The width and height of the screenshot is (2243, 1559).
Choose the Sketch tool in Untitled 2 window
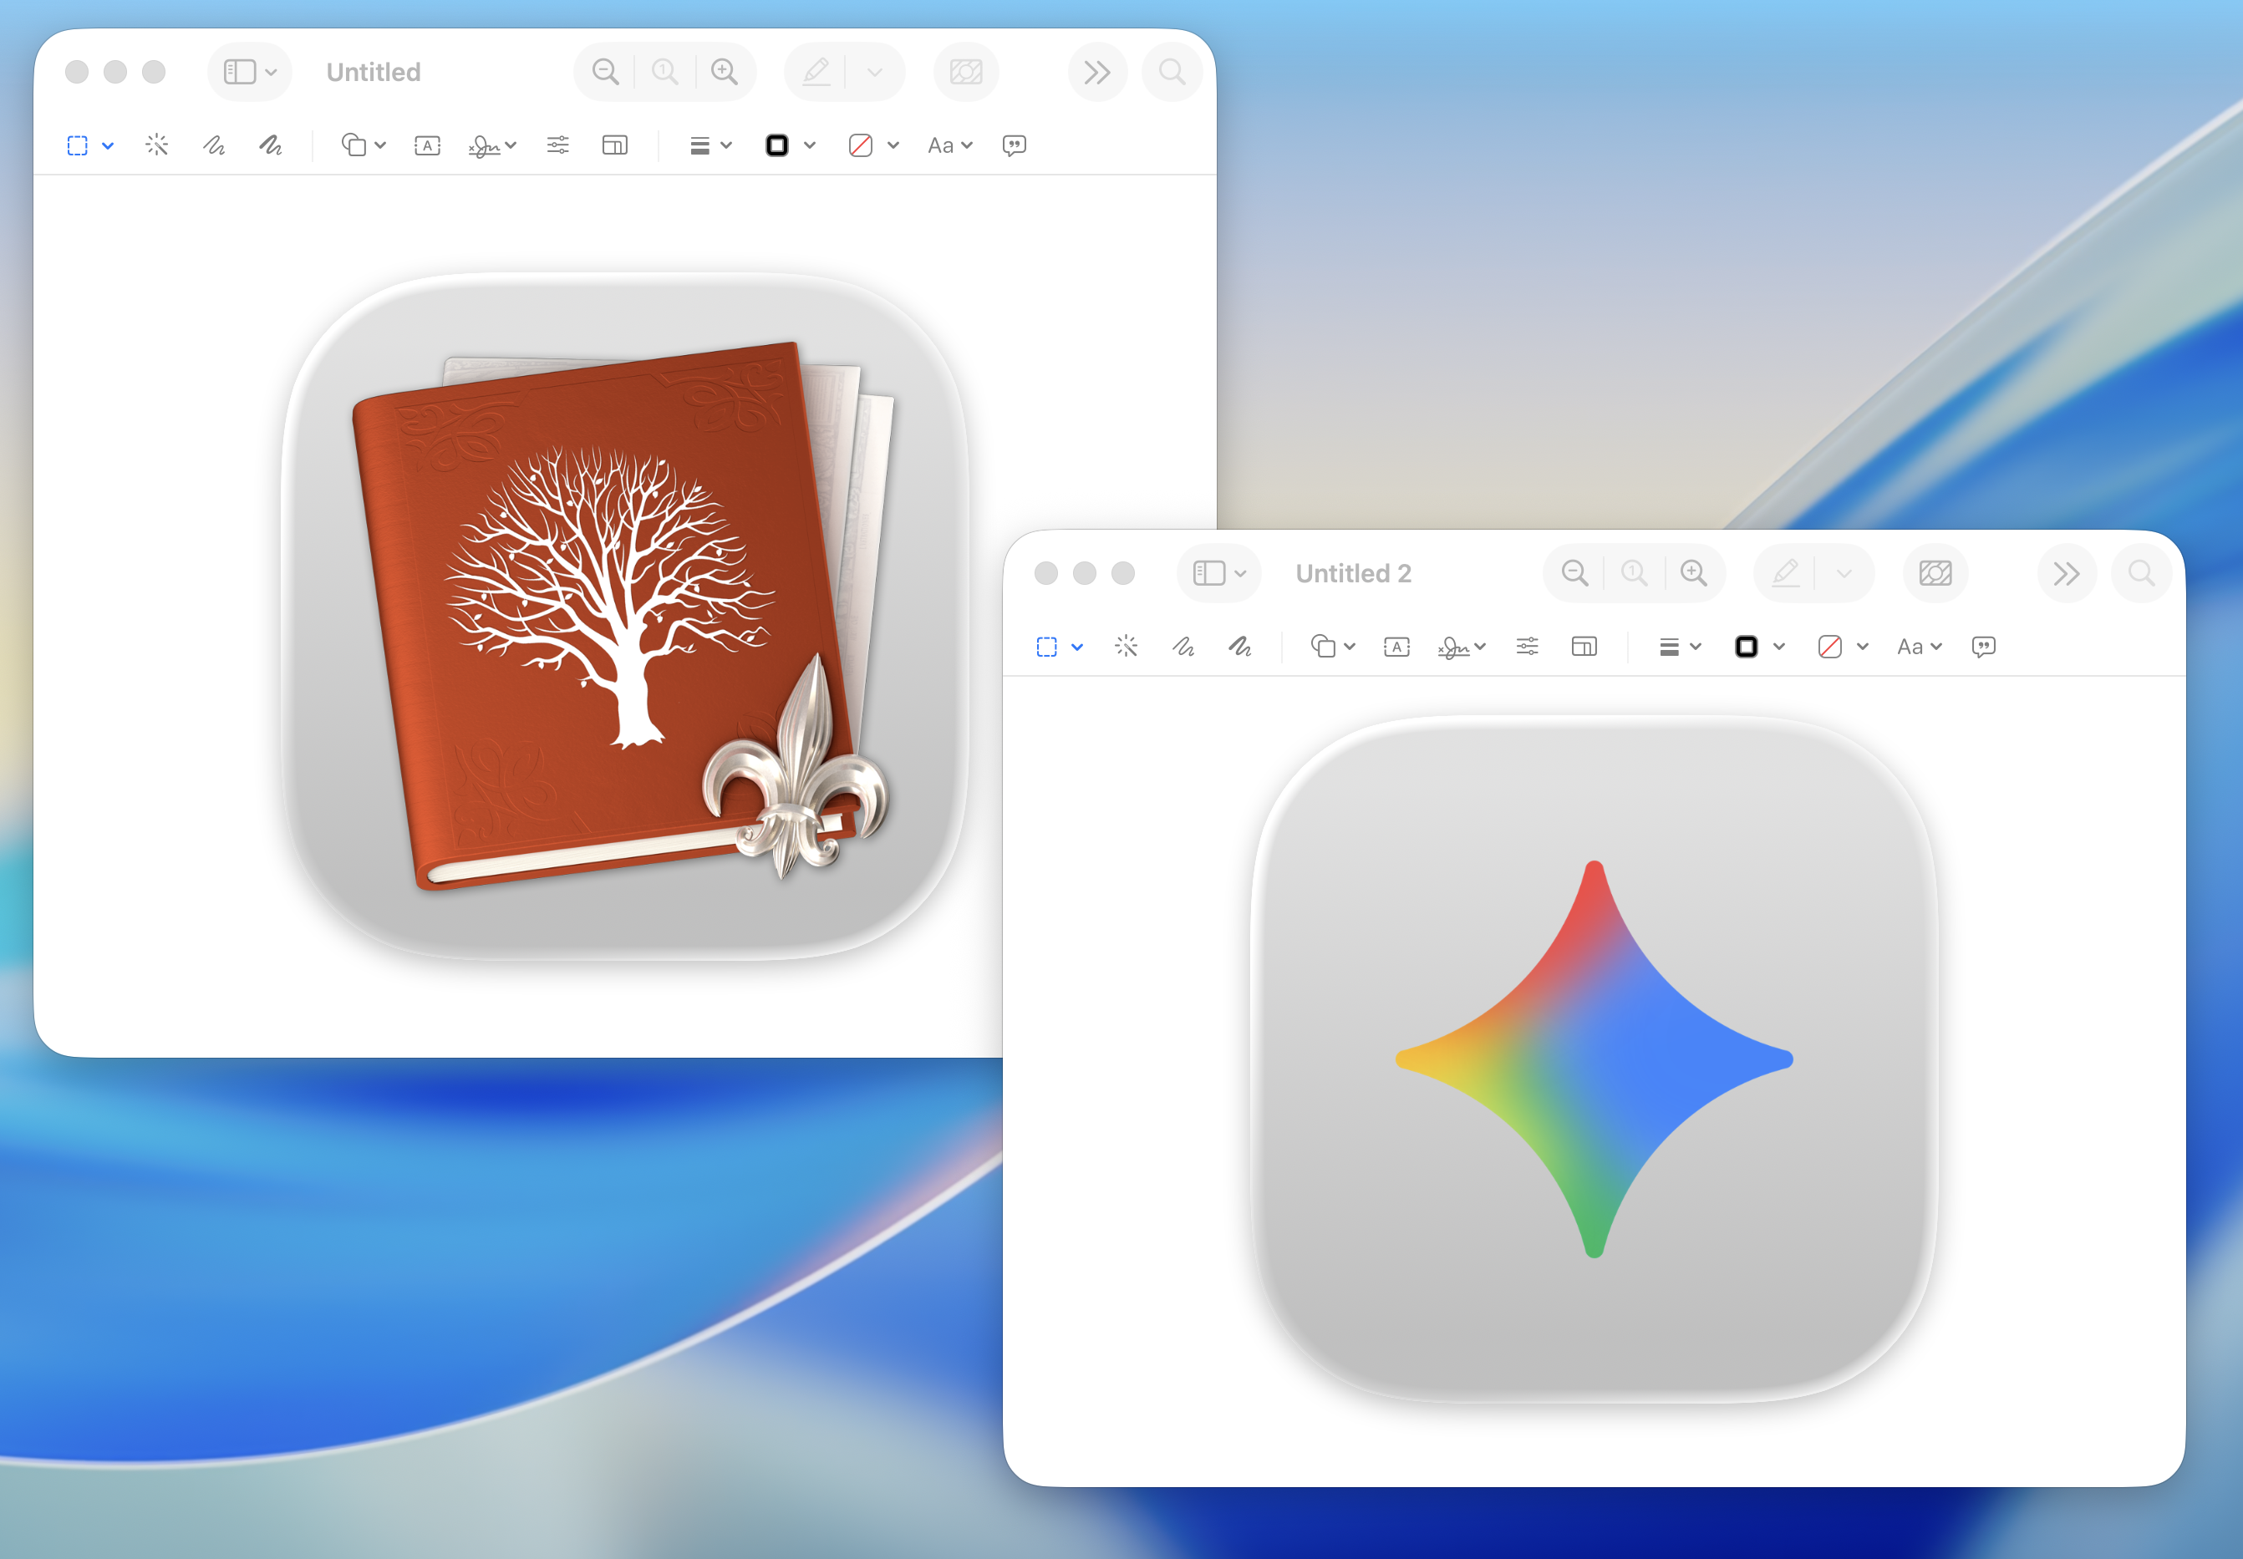[1183, 647]
